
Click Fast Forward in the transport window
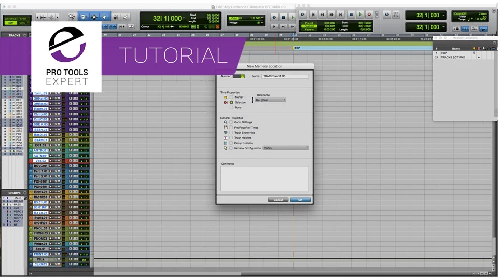click(x=331, y=15)
